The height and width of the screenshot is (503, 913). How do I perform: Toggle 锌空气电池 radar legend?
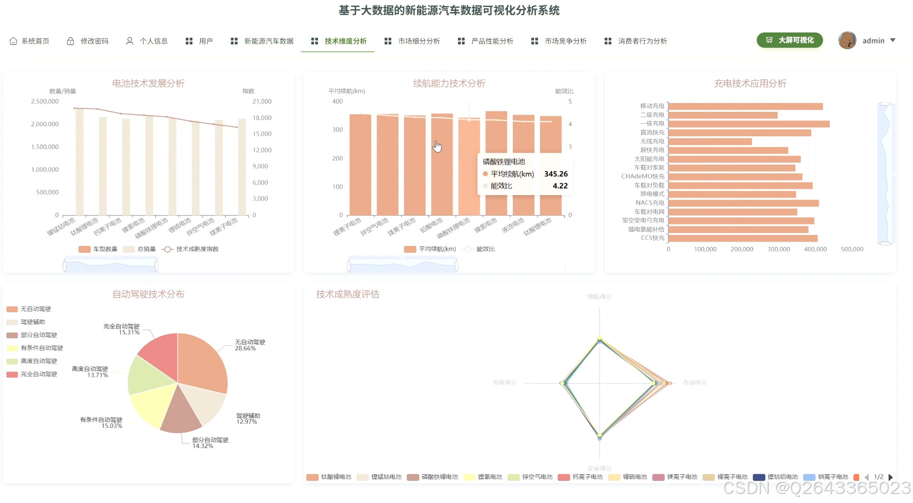coord(530,477)
